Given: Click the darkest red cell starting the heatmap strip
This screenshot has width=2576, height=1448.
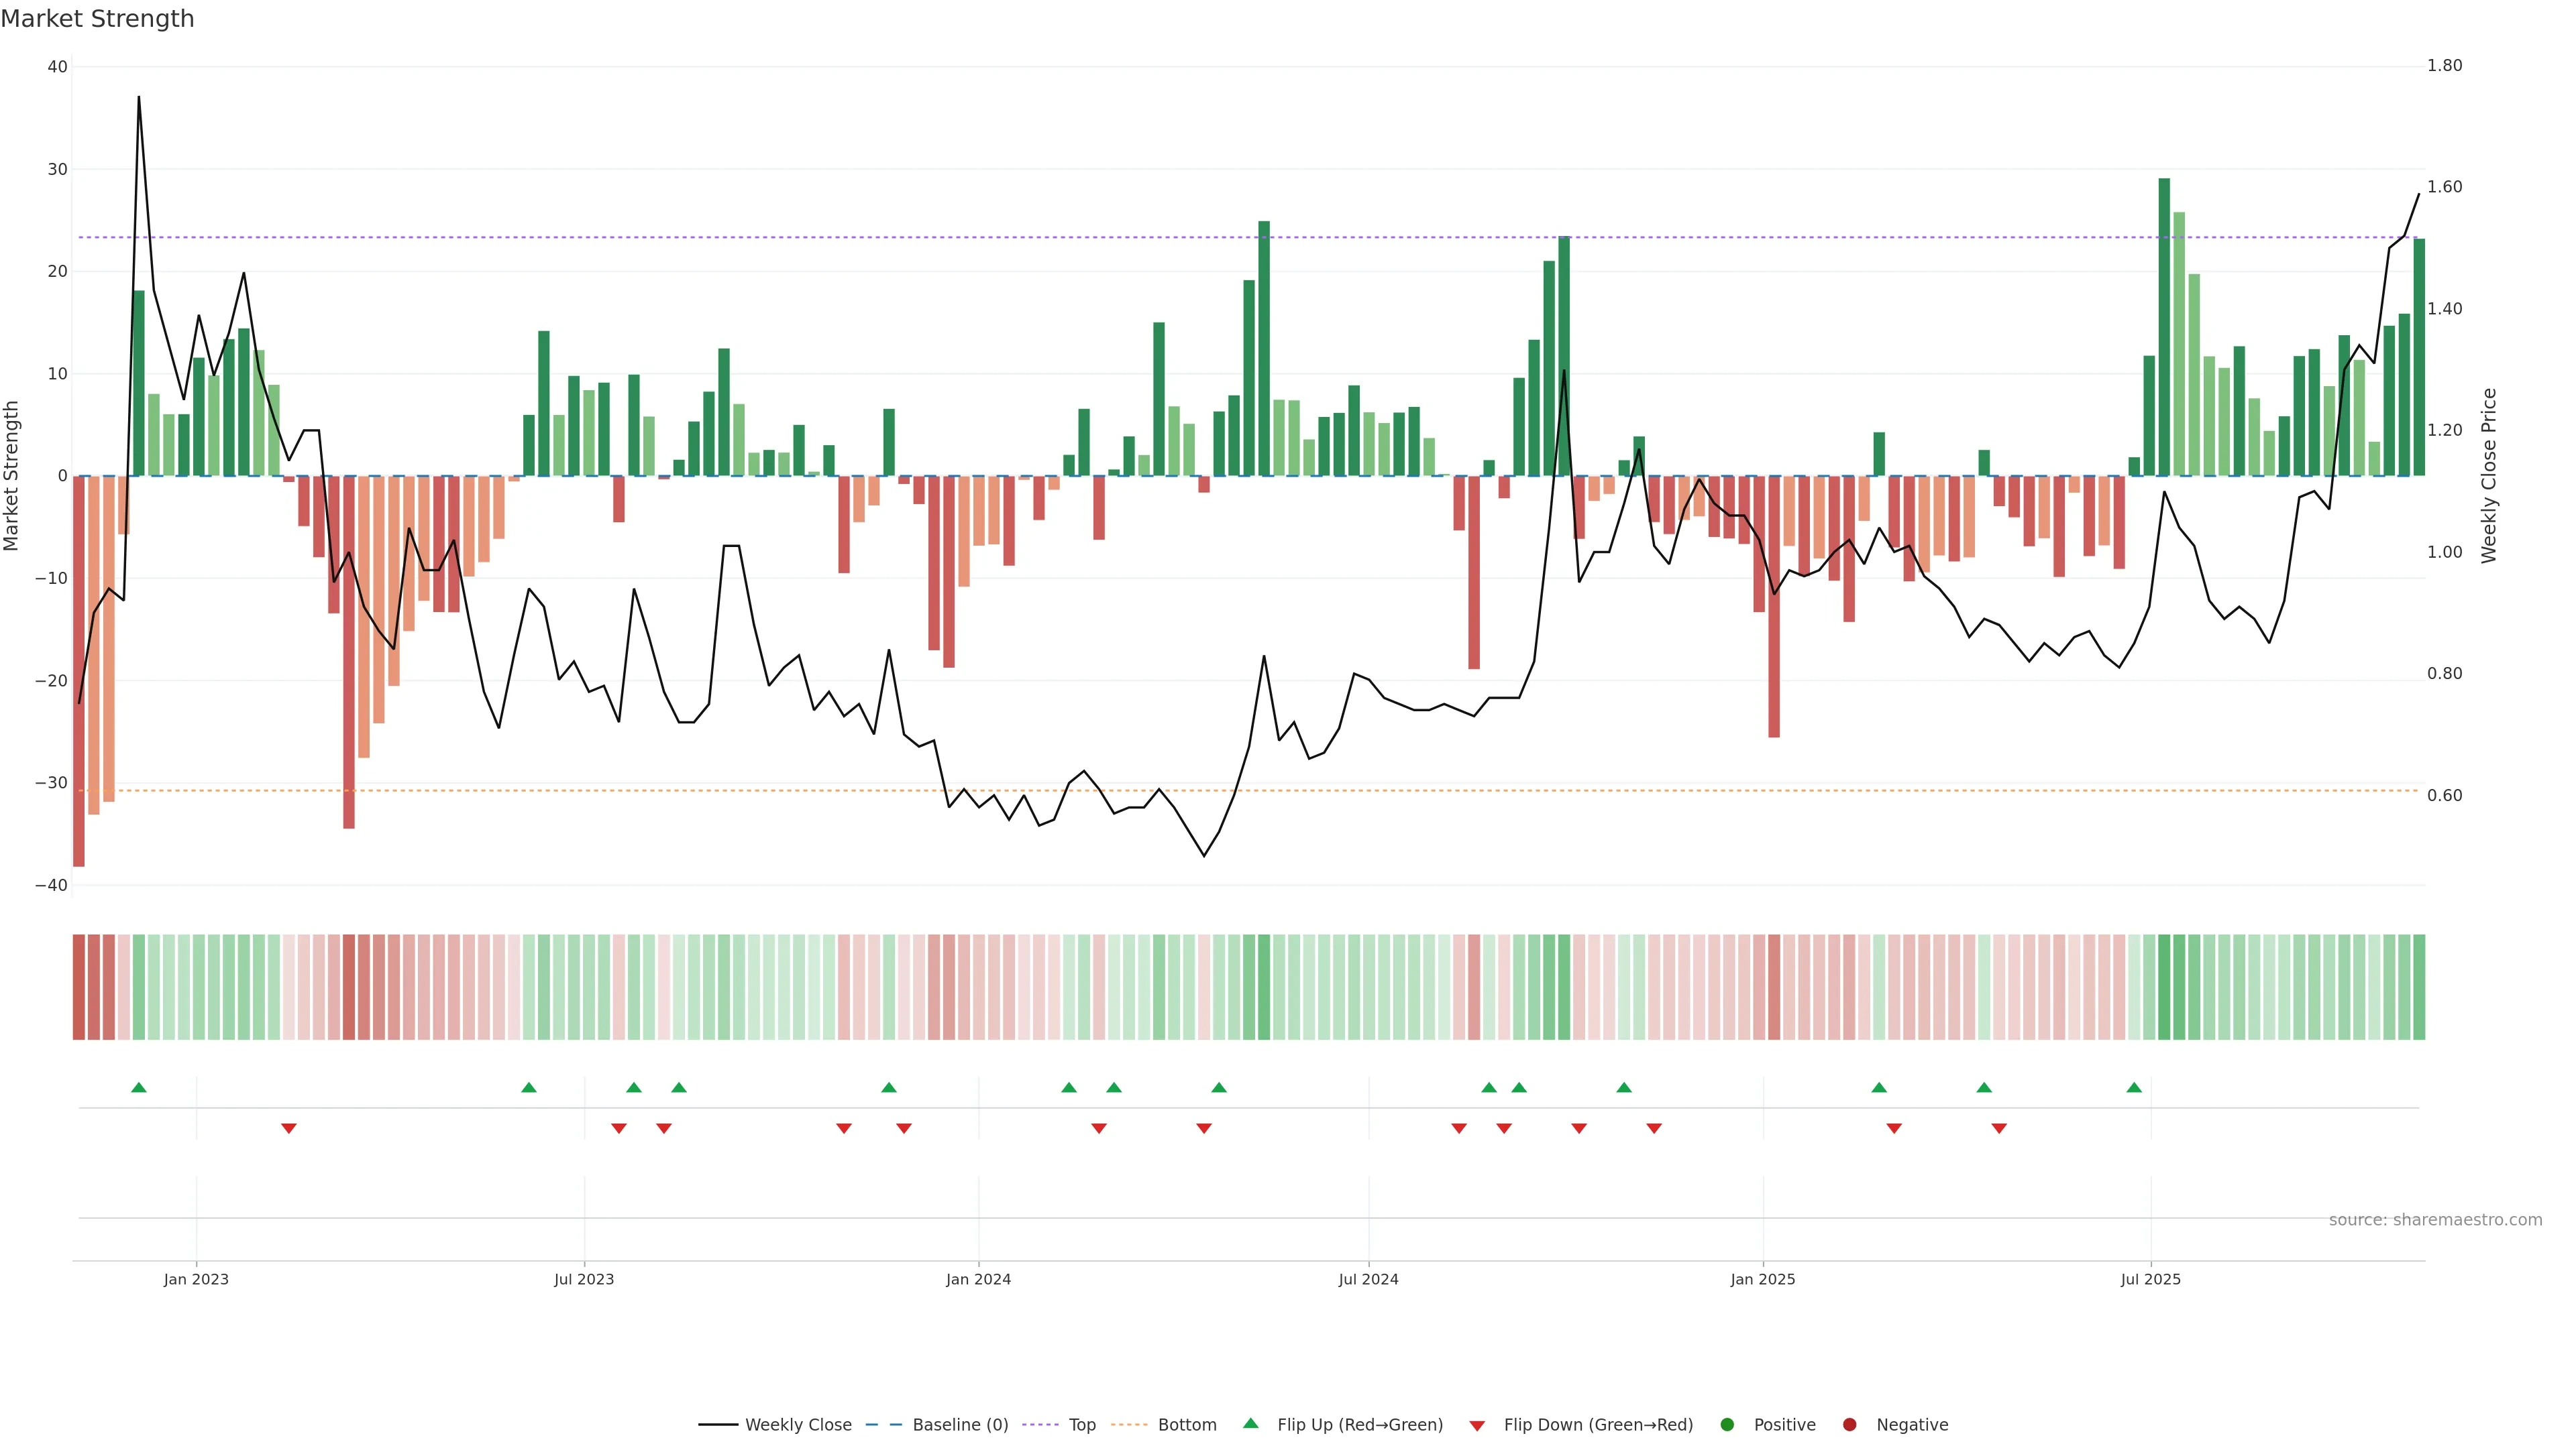Looking at the screenshot, I should point(78,986).
